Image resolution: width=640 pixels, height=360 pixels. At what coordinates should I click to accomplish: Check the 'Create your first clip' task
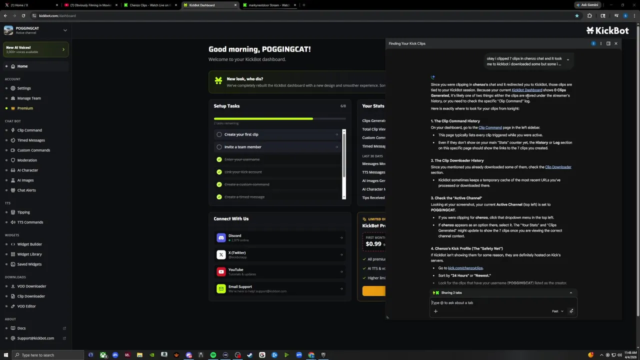coord(219,134)
